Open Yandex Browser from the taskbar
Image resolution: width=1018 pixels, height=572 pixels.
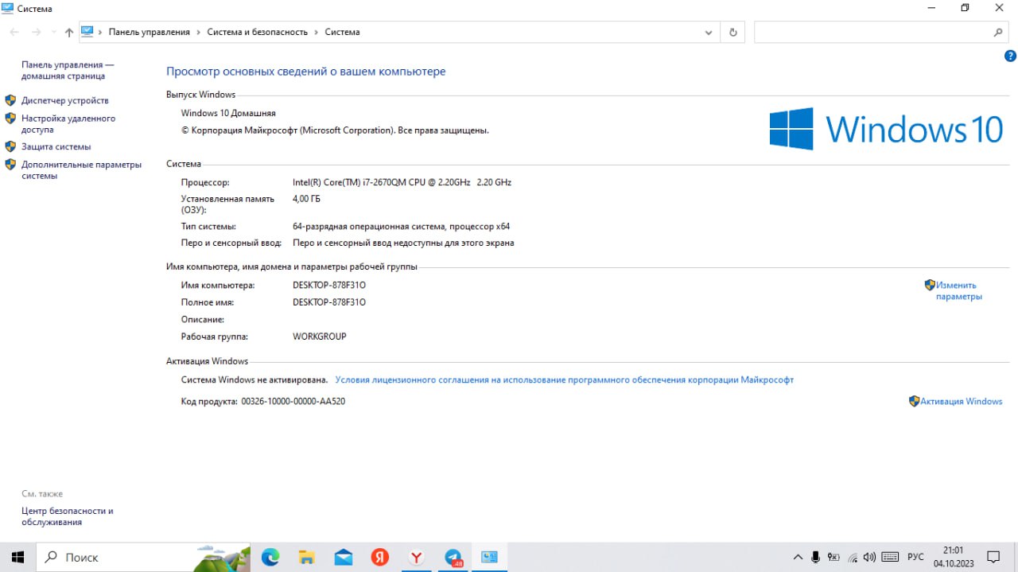pyautogui.click(x=417, y=557)
